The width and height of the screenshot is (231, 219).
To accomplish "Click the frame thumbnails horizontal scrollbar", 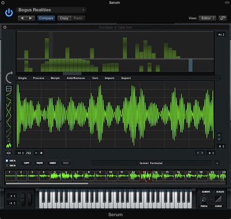I will [x=47, y=183].
